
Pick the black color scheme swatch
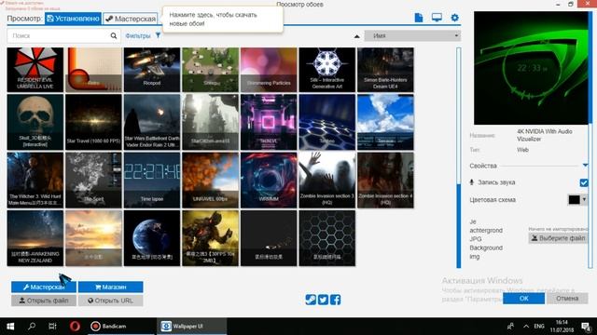click(575, 199)
